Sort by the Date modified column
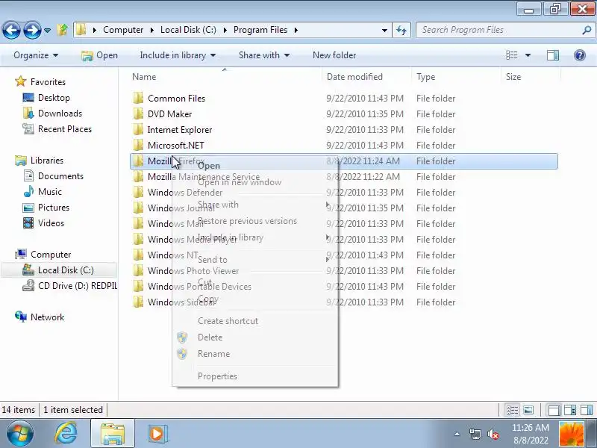 tap(366, 77)
